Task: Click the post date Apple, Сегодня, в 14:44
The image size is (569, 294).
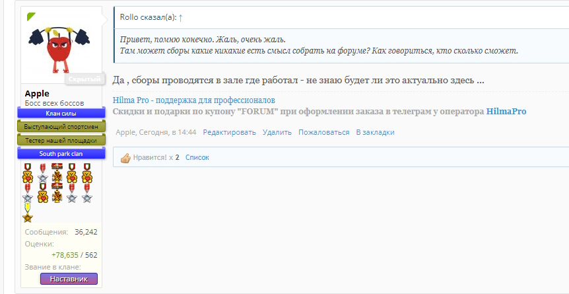Action: click(x=156, y=132)
